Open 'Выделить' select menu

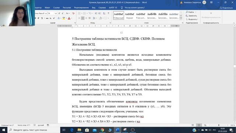192,19
